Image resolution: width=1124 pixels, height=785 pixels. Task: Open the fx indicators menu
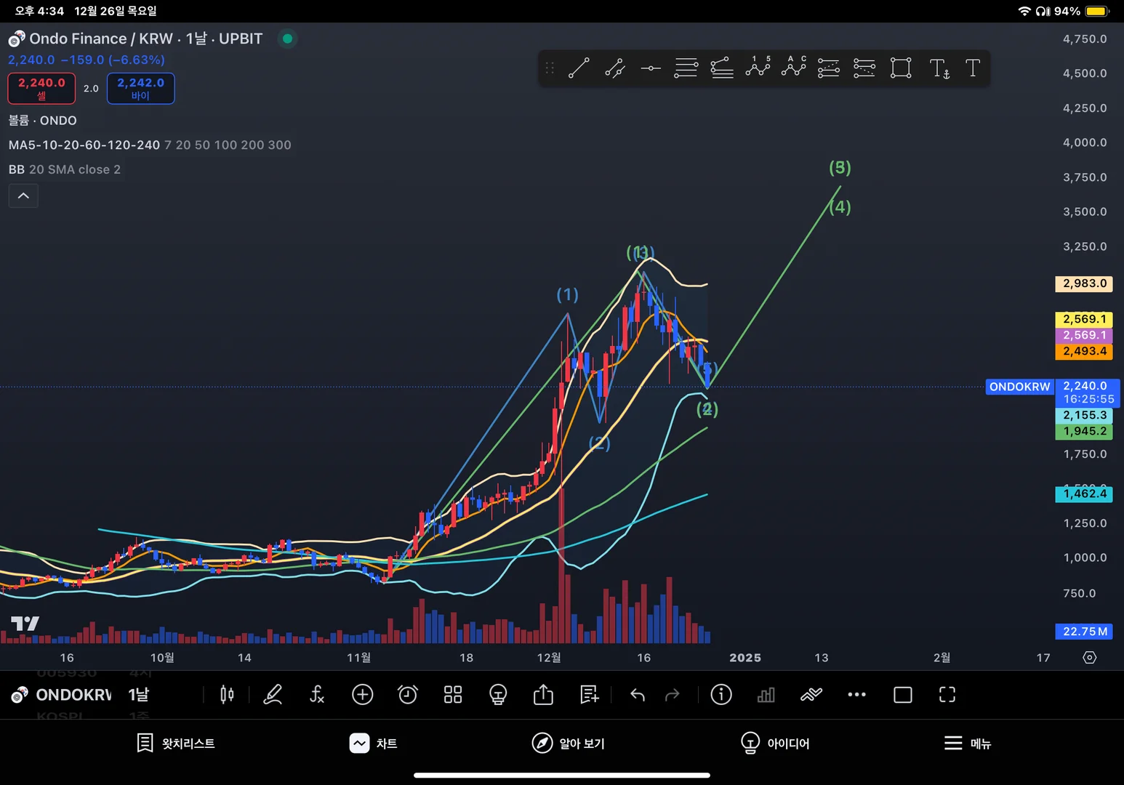(317, 695)
